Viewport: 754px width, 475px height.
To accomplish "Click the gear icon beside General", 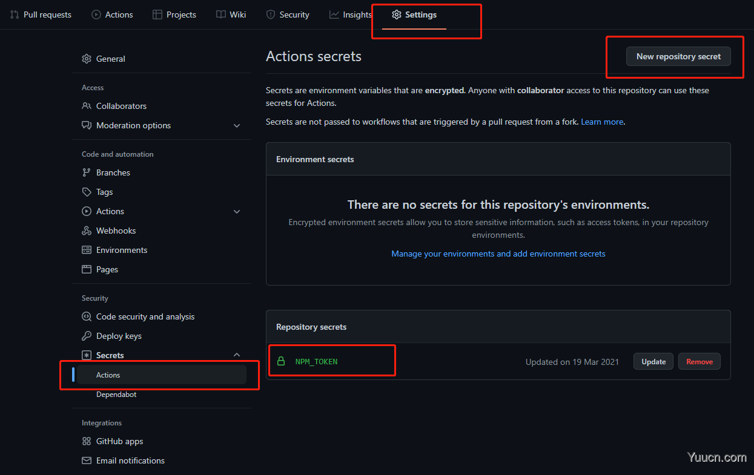I will point(87,59).
